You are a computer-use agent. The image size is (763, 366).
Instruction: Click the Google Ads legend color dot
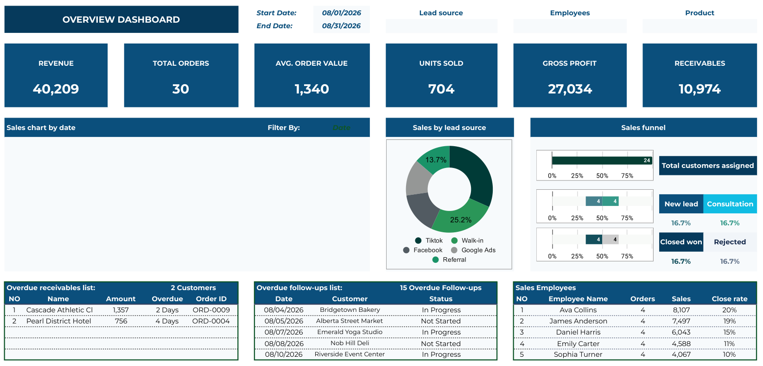[x=454, y=250]
